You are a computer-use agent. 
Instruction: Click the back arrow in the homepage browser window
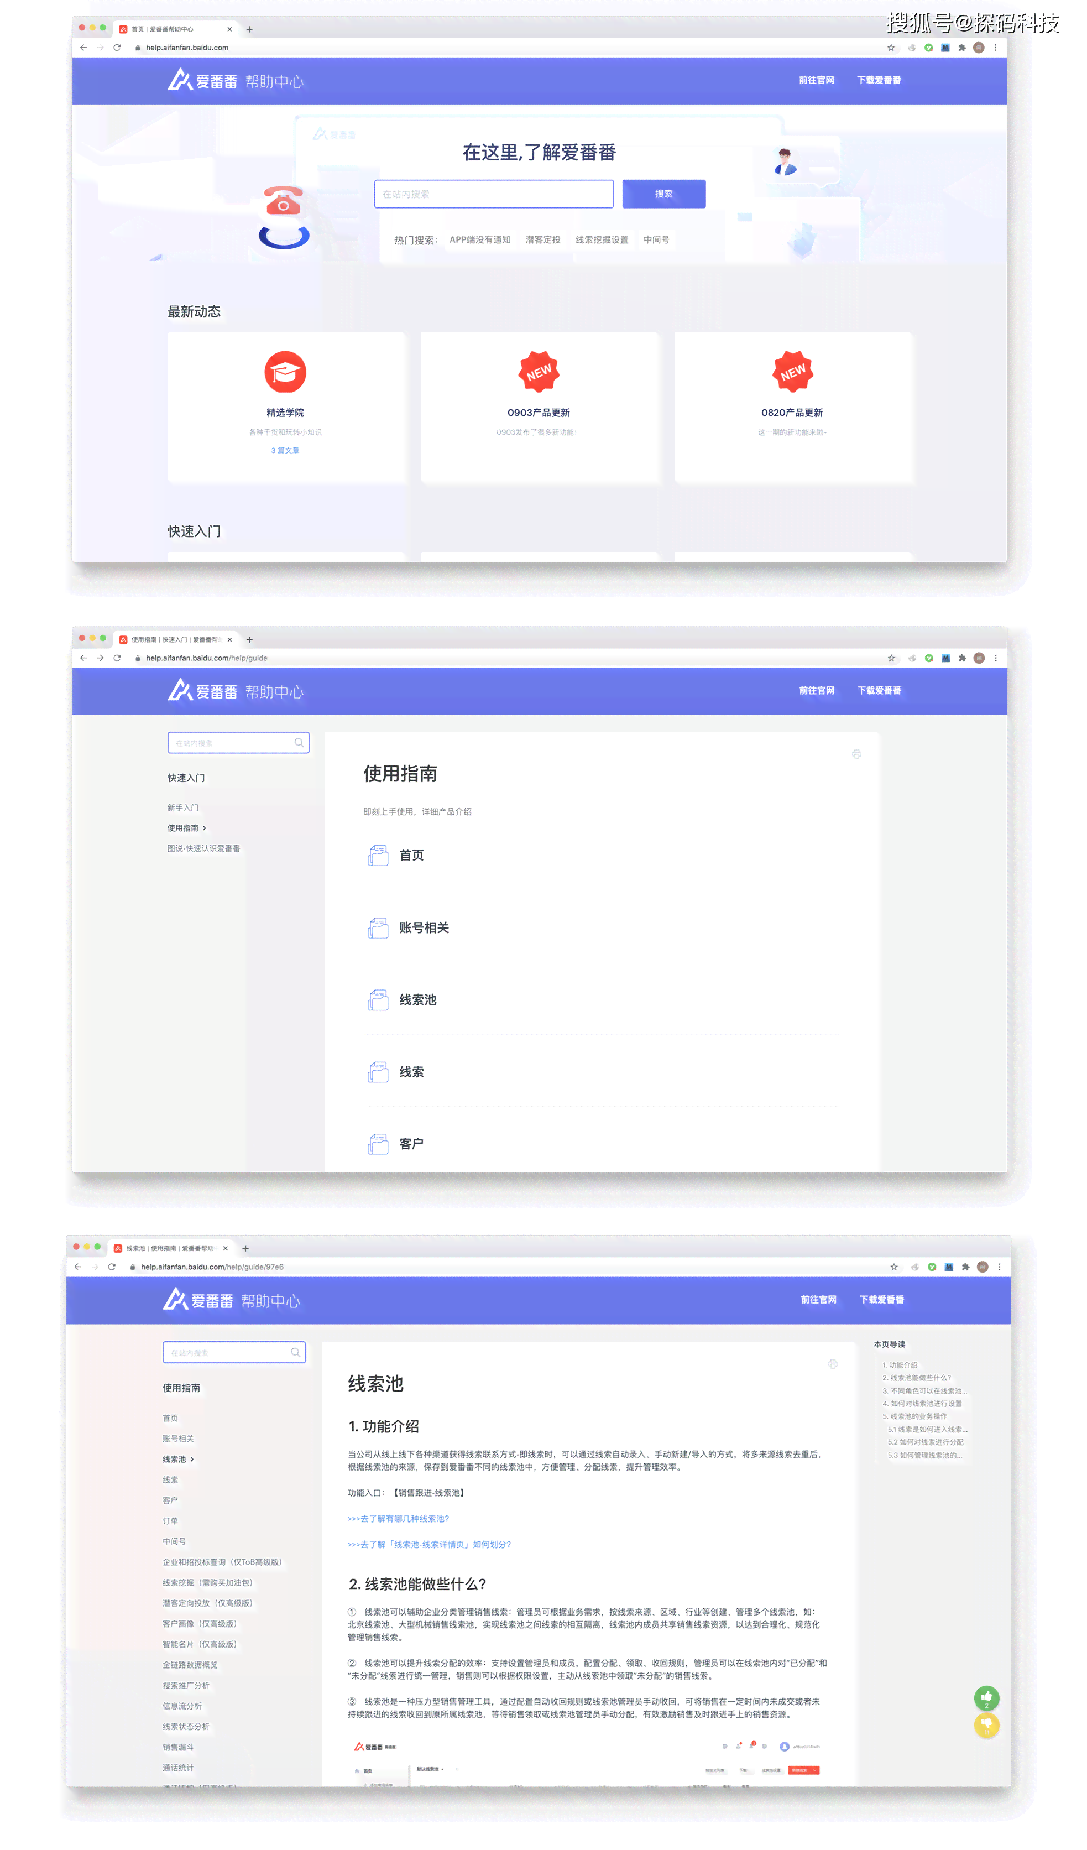pos(83,48)
